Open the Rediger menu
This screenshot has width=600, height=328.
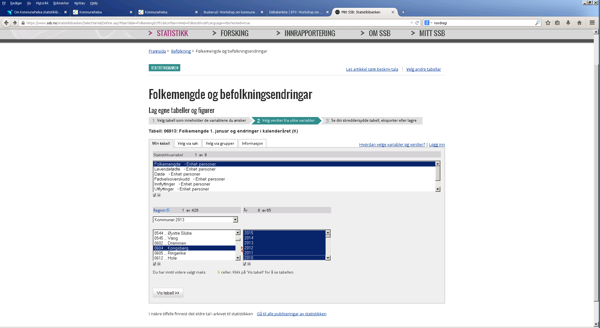pos(16,3)
